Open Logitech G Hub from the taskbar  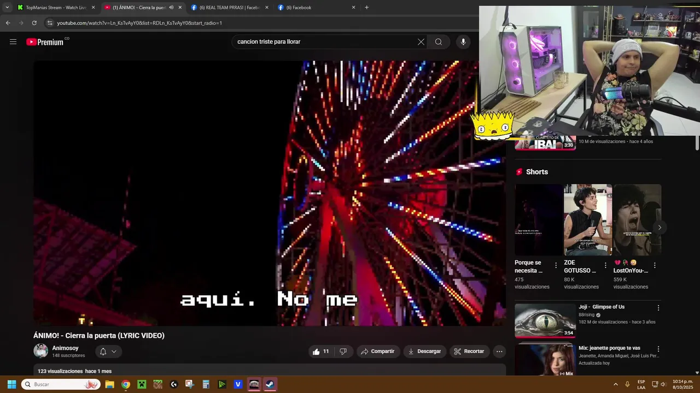coord(174,384)
